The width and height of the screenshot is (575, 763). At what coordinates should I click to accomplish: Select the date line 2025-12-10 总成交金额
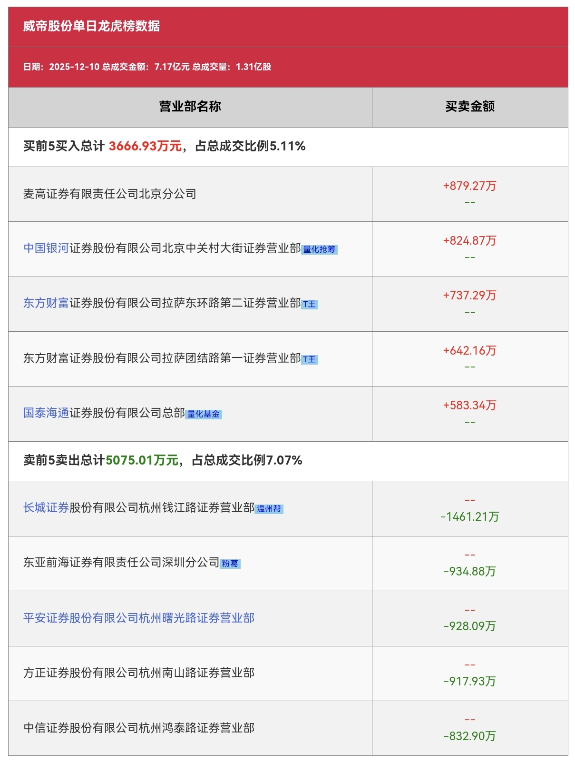pyautogui.click(x=147, y=67)
